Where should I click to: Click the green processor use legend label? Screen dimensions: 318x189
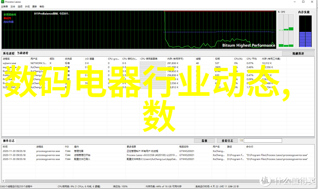pyautogui.click(x=10, y=15)
